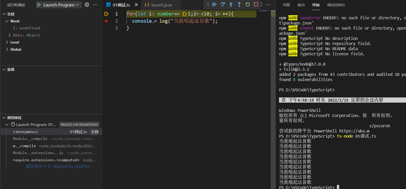The height and width of the screenshot is (189, 406).
Task: Select the Module._extensions..js stack frame
Action: pos(52,153)
